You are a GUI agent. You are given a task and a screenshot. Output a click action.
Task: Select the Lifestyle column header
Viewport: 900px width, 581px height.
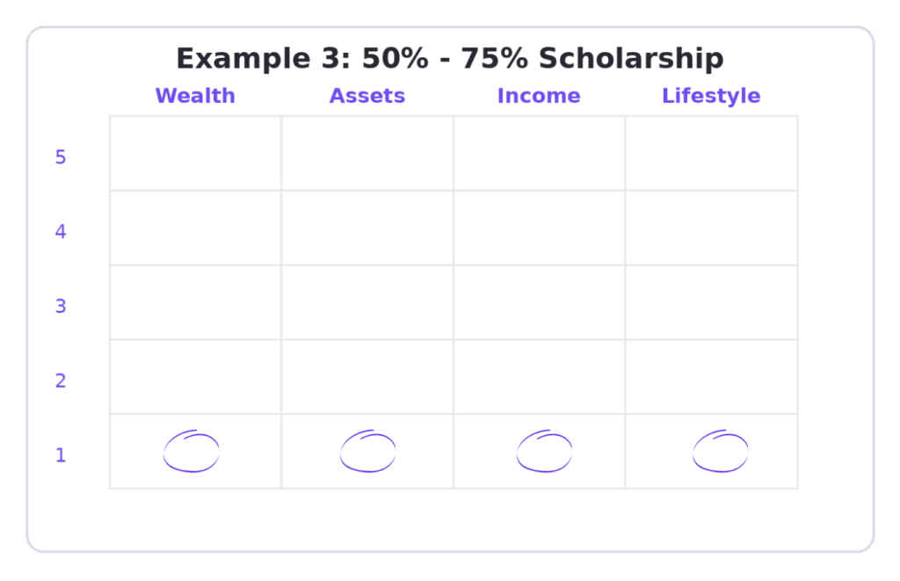coord(711,96)
